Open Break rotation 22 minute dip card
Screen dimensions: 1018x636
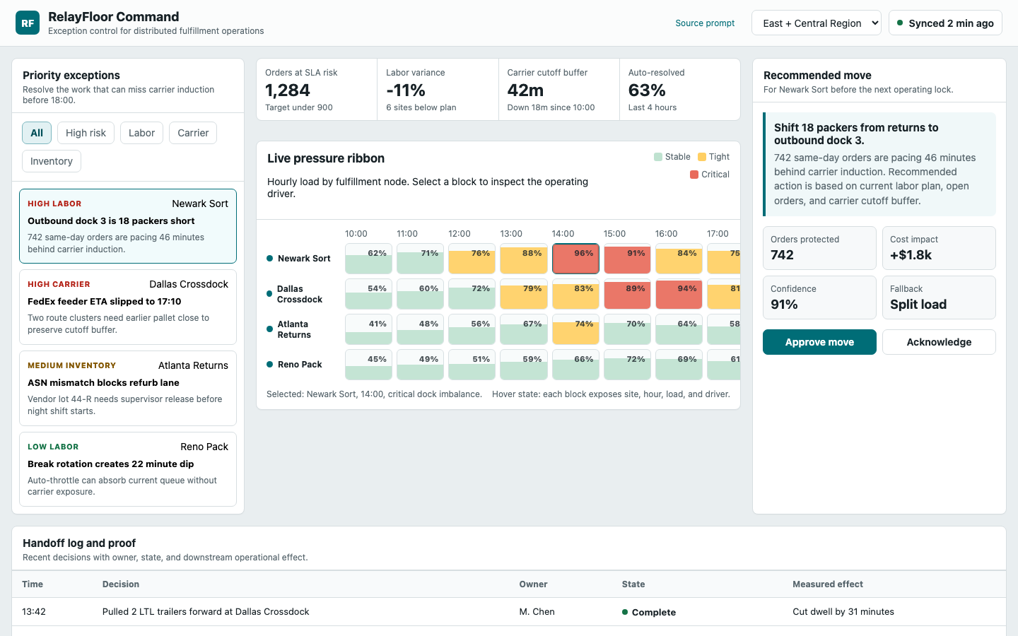point(128,469)
